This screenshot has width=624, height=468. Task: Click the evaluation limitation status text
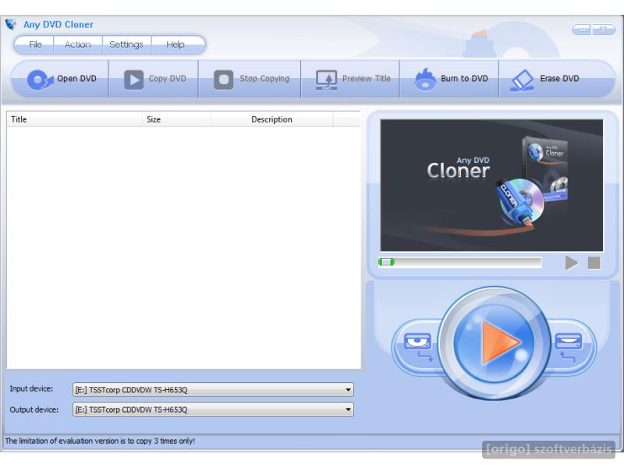(100, 441)
